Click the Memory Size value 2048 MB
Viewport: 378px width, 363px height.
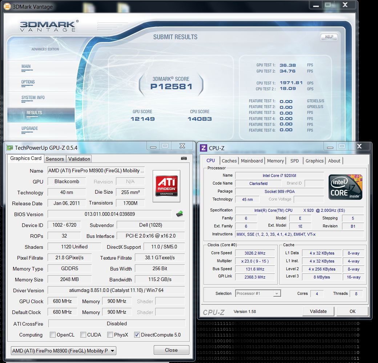coord(69,279)
